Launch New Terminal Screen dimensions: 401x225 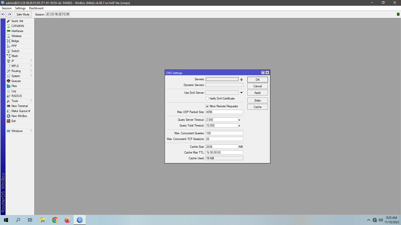coord(20,106)
